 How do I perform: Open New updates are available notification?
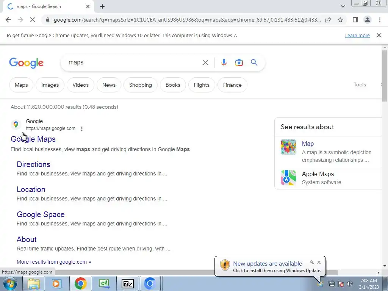tap(268, 264)
